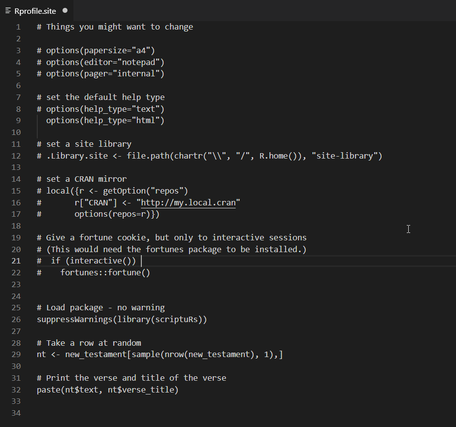The image size is (456, 427).
Task: Click the "# set a CRAN mirror" comment
Action: tap(81, 179)
